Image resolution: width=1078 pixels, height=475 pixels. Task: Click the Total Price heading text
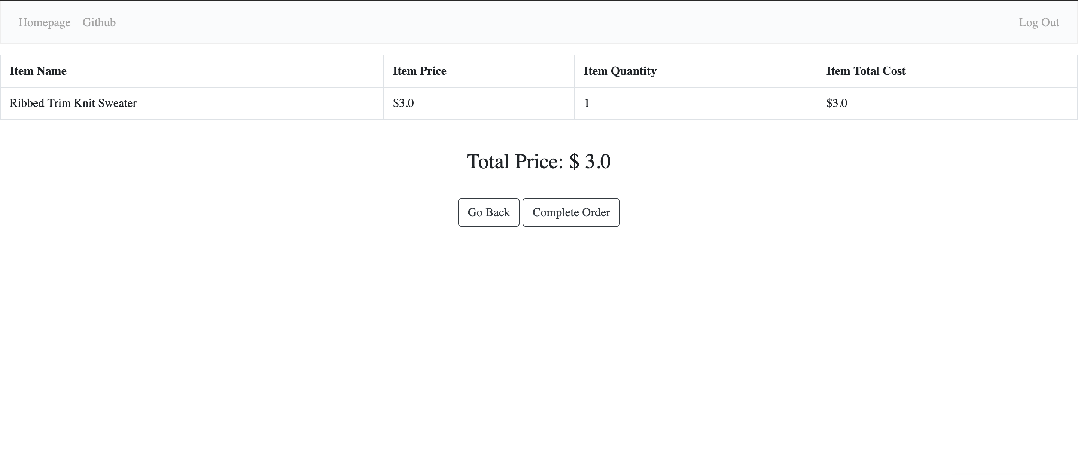click(x=515, y=162)
